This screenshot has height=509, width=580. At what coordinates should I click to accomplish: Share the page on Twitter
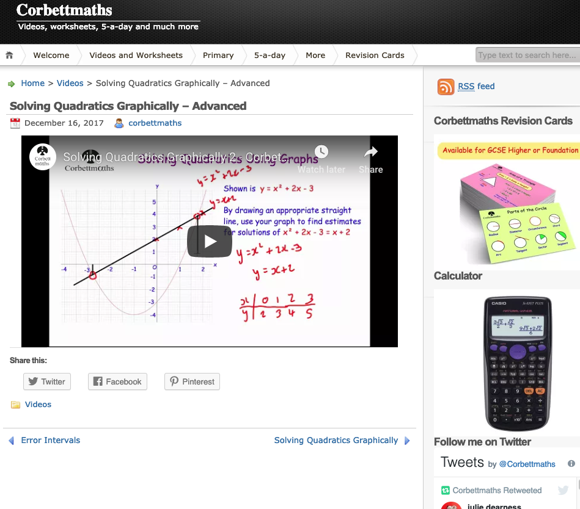(x=46, y=381)
